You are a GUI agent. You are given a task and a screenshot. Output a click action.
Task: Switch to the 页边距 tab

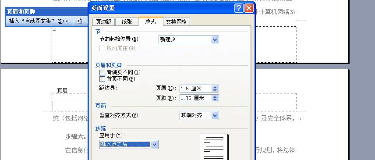[x=103, y=22]
